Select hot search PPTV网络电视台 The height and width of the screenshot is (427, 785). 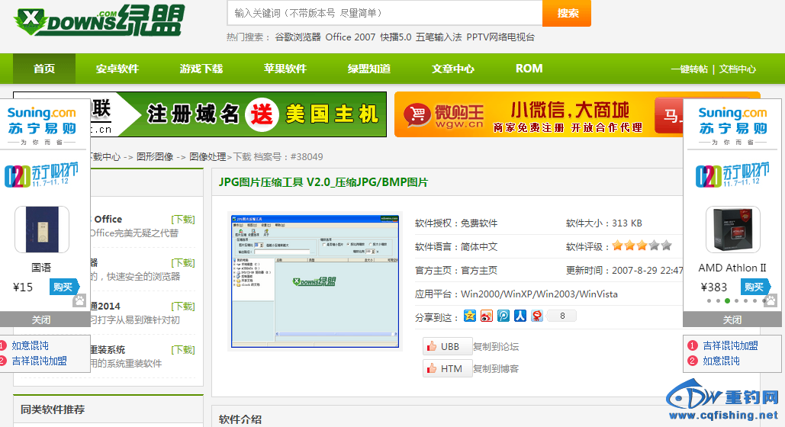click(500, 37)
